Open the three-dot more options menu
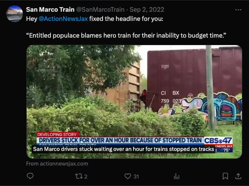249x186 pixels. [x=238, y=10]
